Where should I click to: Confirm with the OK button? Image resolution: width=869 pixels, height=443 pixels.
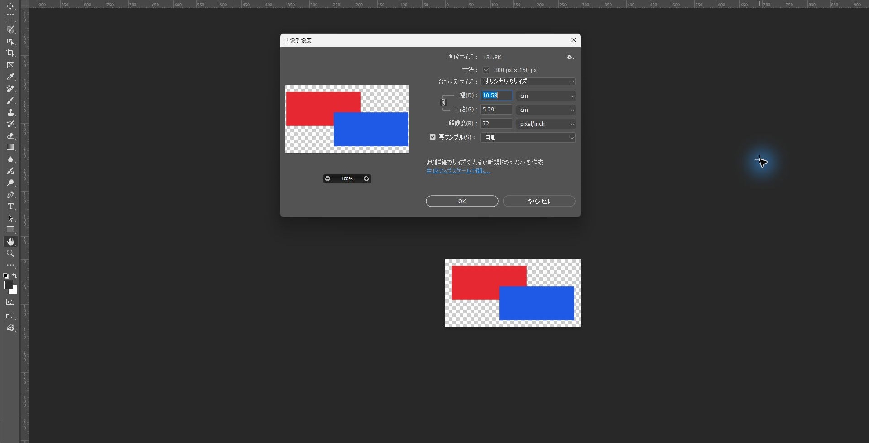(x=462, y=201)
